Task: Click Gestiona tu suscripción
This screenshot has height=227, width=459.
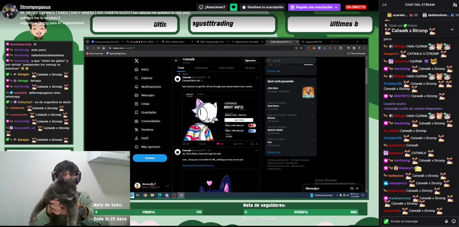Action: point(263,7)
